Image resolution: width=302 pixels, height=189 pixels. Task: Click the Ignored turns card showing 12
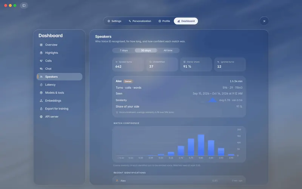tap(230, 64)
